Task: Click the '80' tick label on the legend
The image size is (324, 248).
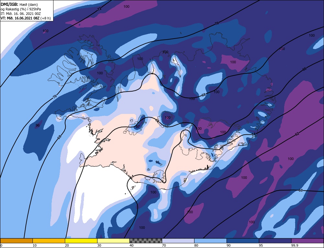Action: [x=196, y=245]
